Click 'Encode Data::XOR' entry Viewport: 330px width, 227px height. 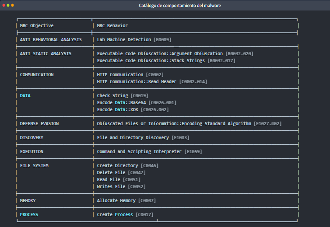[x=117, y=110]
